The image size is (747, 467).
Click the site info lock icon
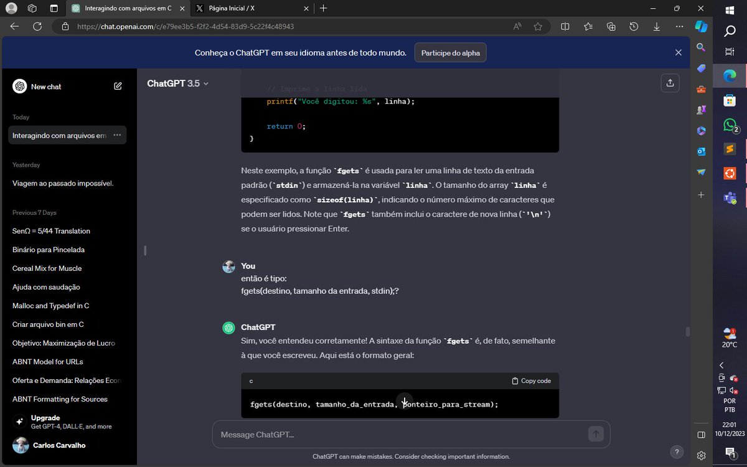coord(65,27)
